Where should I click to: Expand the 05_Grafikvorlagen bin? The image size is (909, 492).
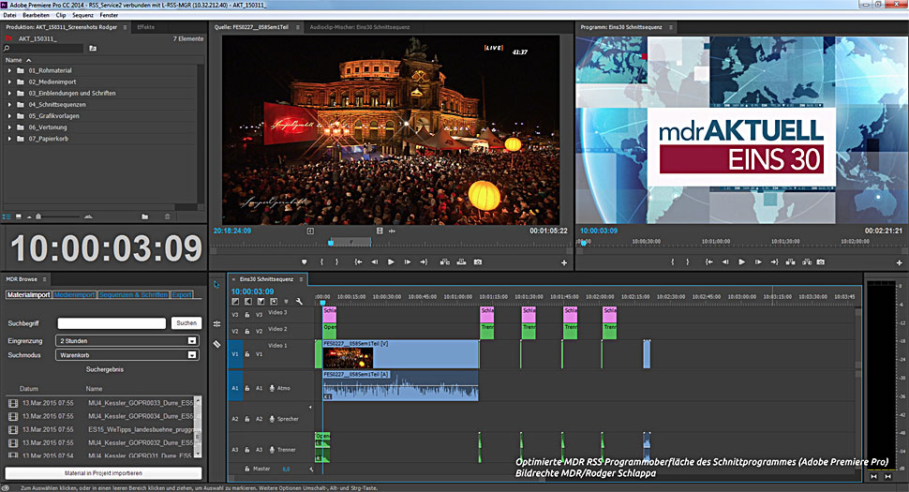[x=9, y=116]
